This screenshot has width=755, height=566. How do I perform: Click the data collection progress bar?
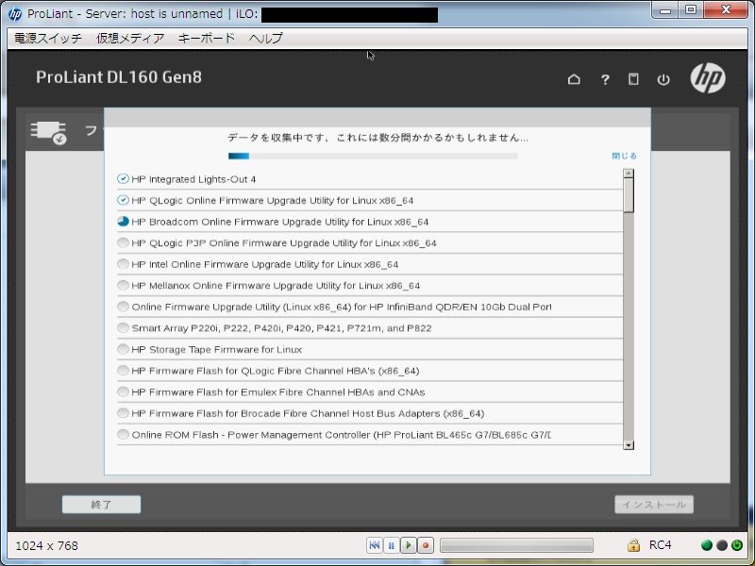pos(373,156)
